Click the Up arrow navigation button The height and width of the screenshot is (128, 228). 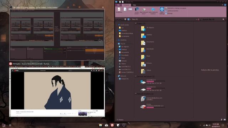point(125,19)
